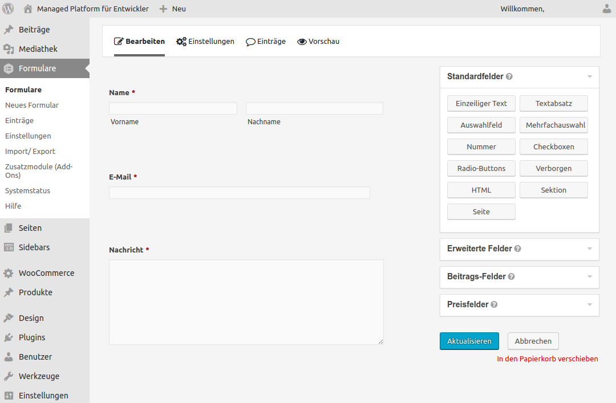The image size is (616, 403).
Task: Click the Plugins plug icon
Action: coord(9,337)
